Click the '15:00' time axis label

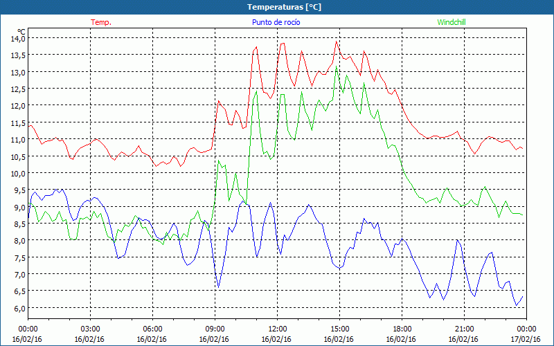[339, 329]
